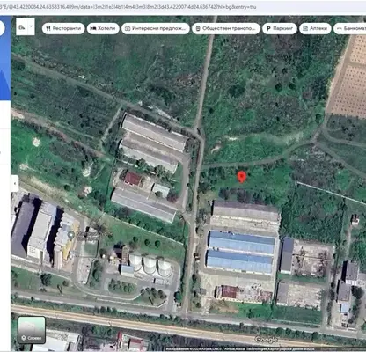
Task: Show Обществен транспорт places via bus chip
Action: coord(226,28)
